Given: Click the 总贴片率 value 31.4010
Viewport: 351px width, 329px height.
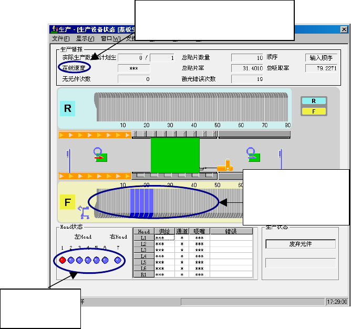Looking at the screenshot, I should point(247,68).
